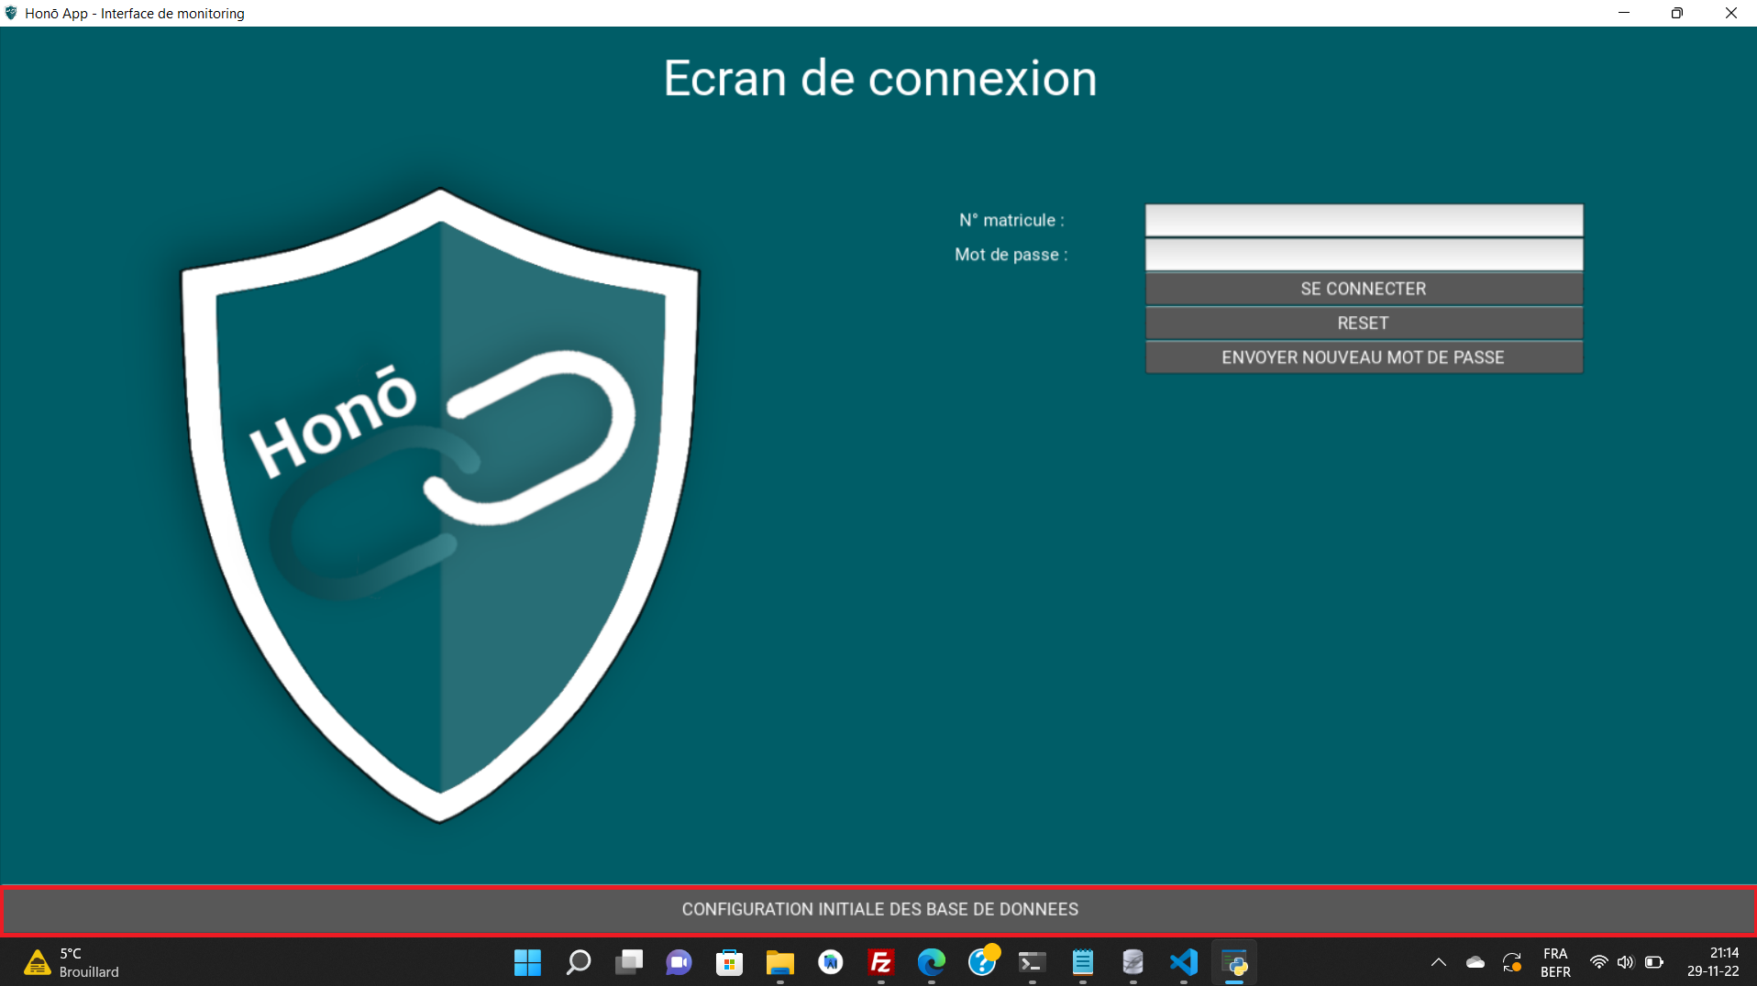This screenshot has height=986, width=1757.
Task: Click the Python app taskbar icon
Action: [x=1234, y=962]
